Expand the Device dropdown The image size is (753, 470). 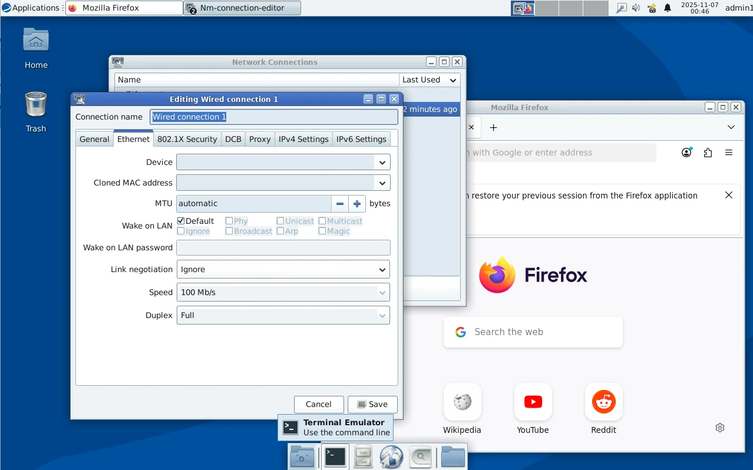382,162
